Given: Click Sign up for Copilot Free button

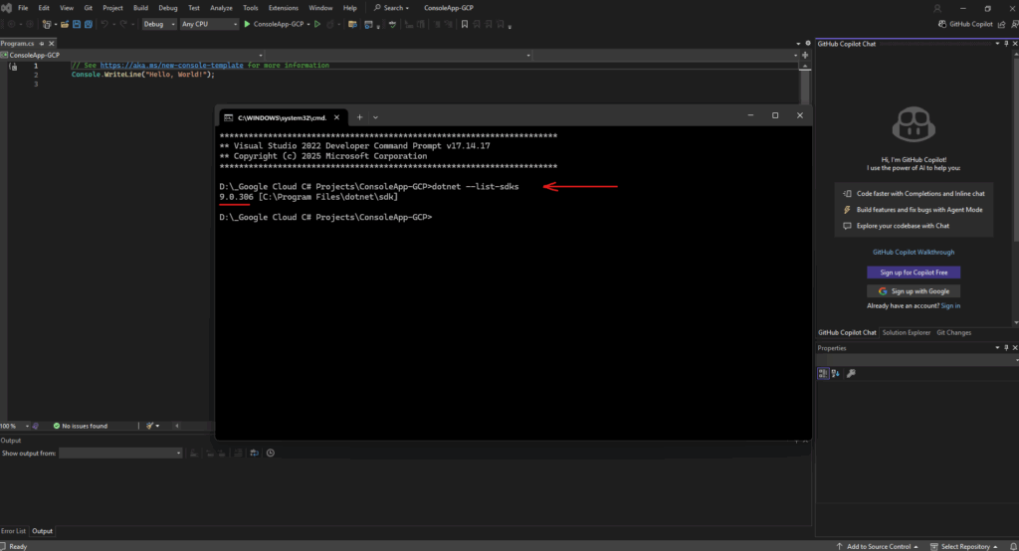Looking at the screenshot, I should [914, 272].
